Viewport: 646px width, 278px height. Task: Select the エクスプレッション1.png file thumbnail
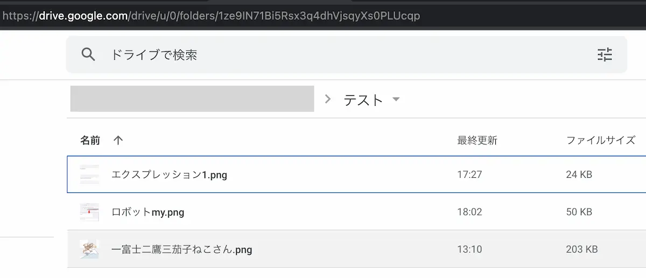89,175
